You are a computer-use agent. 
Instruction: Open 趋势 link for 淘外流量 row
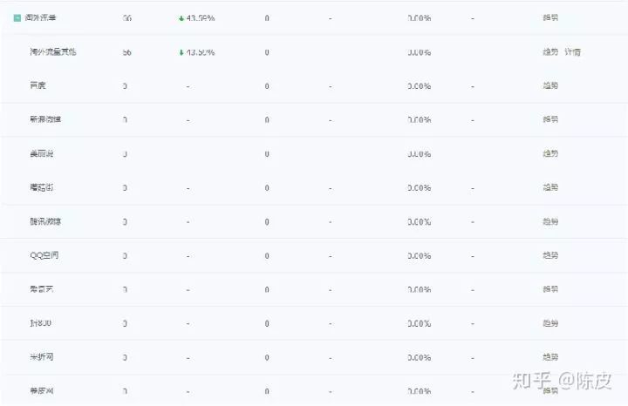click(549, 17)
